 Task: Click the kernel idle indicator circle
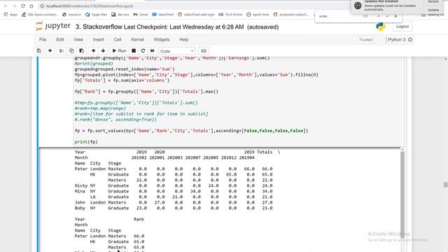coord(410,40)
